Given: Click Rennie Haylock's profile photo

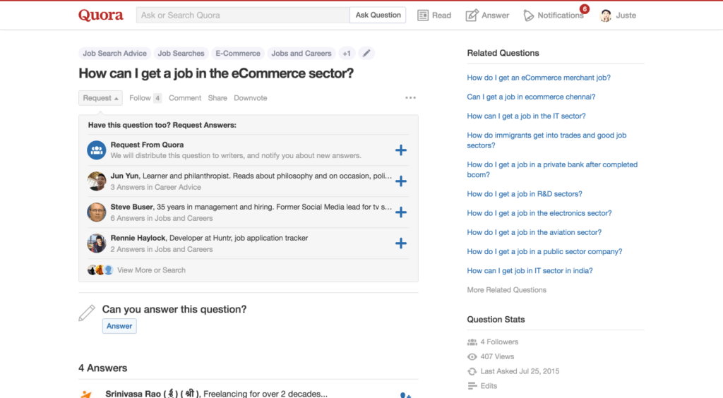Looking at the screenshot, I should [96, 243].
